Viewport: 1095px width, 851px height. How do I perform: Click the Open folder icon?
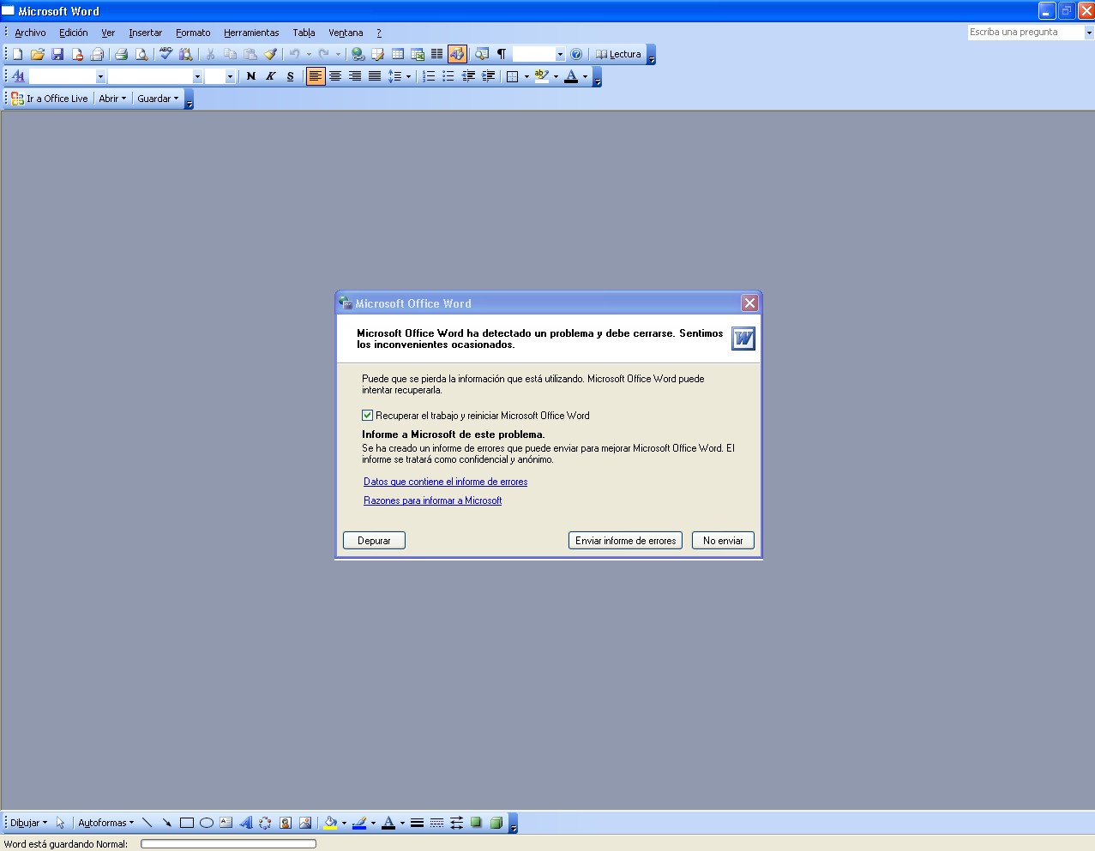tap(38, 54)
